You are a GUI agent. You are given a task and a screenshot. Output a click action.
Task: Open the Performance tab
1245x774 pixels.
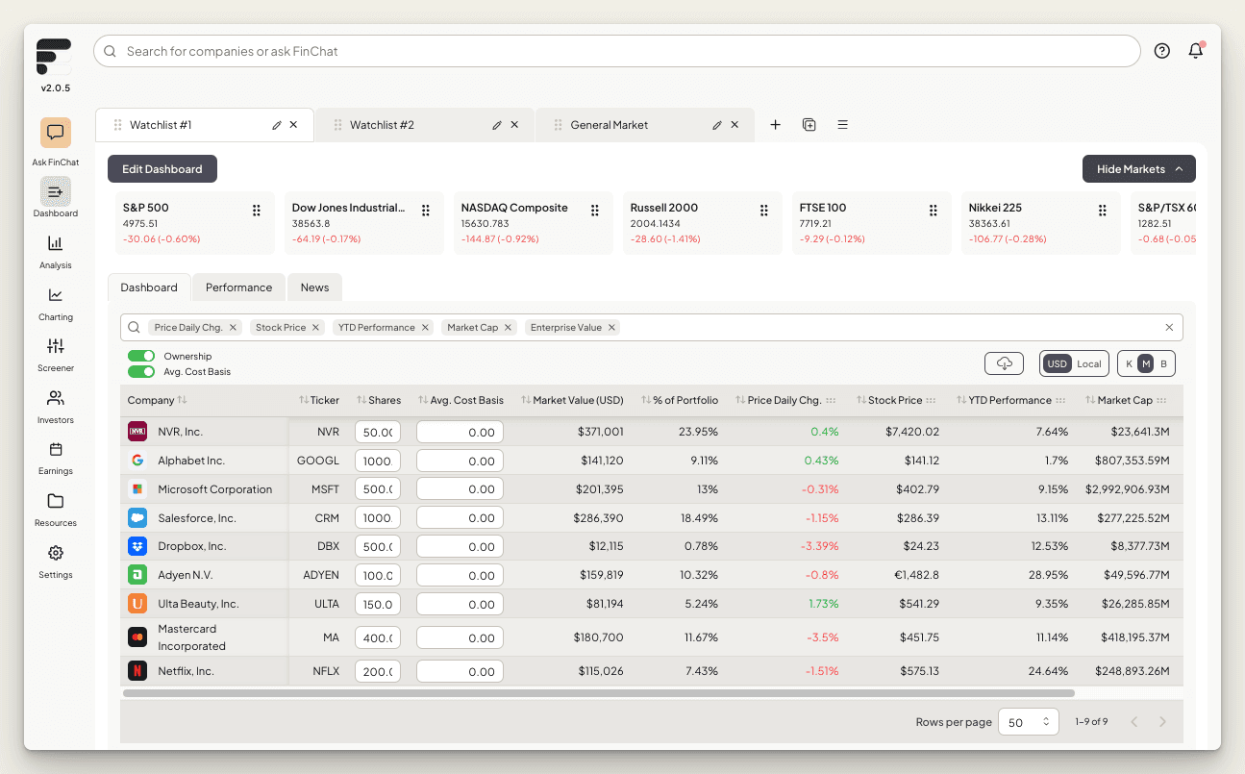pos(238,287)
